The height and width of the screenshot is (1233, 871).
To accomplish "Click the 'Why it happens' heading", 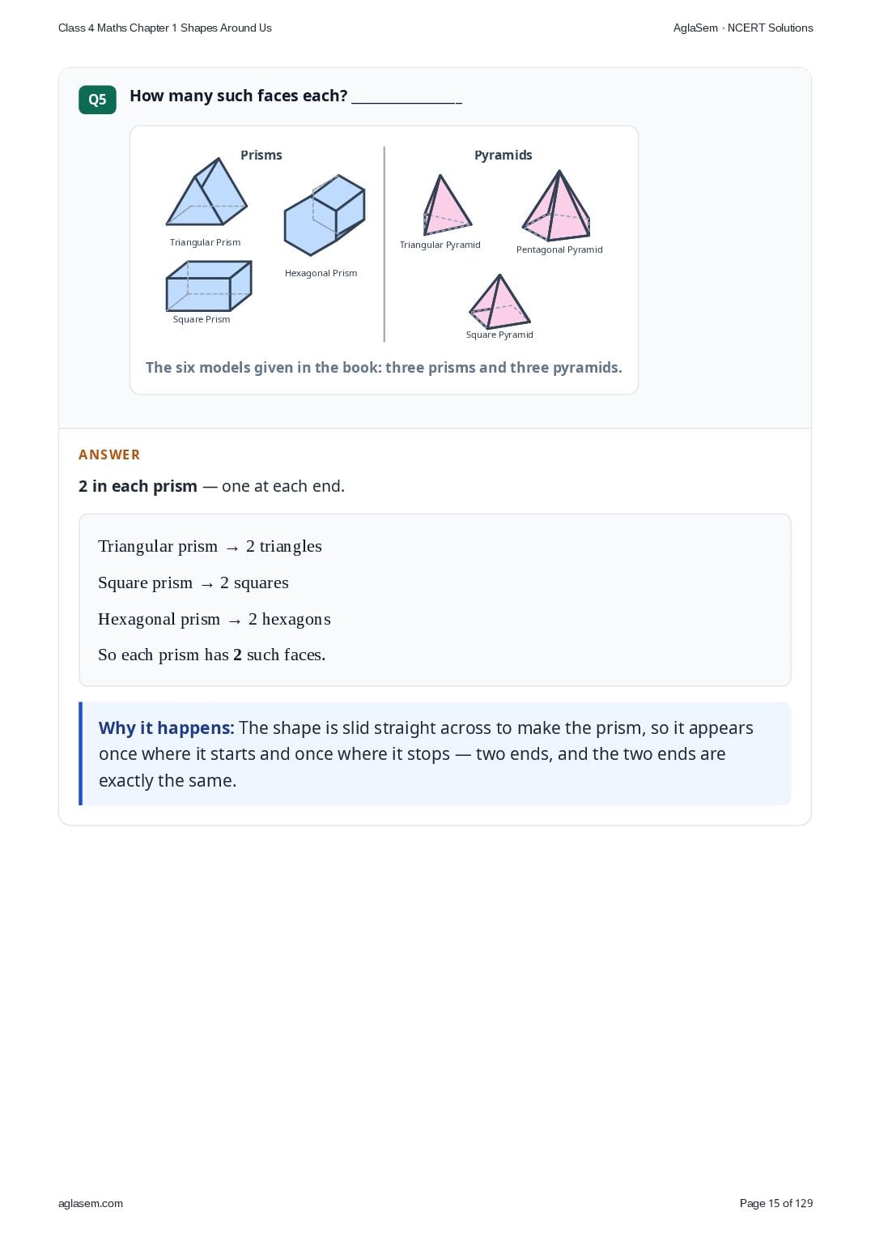I will click(x=167, y=727).
